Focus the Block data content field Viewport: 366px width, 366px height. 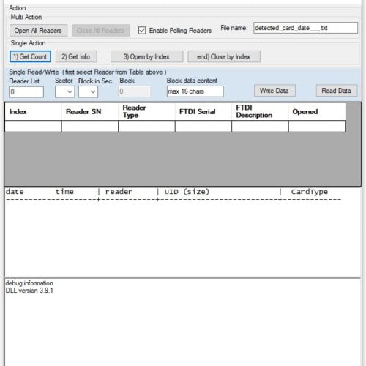click(195, 91)
